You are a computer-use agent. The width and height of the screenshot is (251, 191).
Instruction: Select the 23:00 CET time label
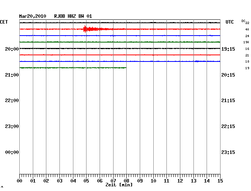point(12,126)
